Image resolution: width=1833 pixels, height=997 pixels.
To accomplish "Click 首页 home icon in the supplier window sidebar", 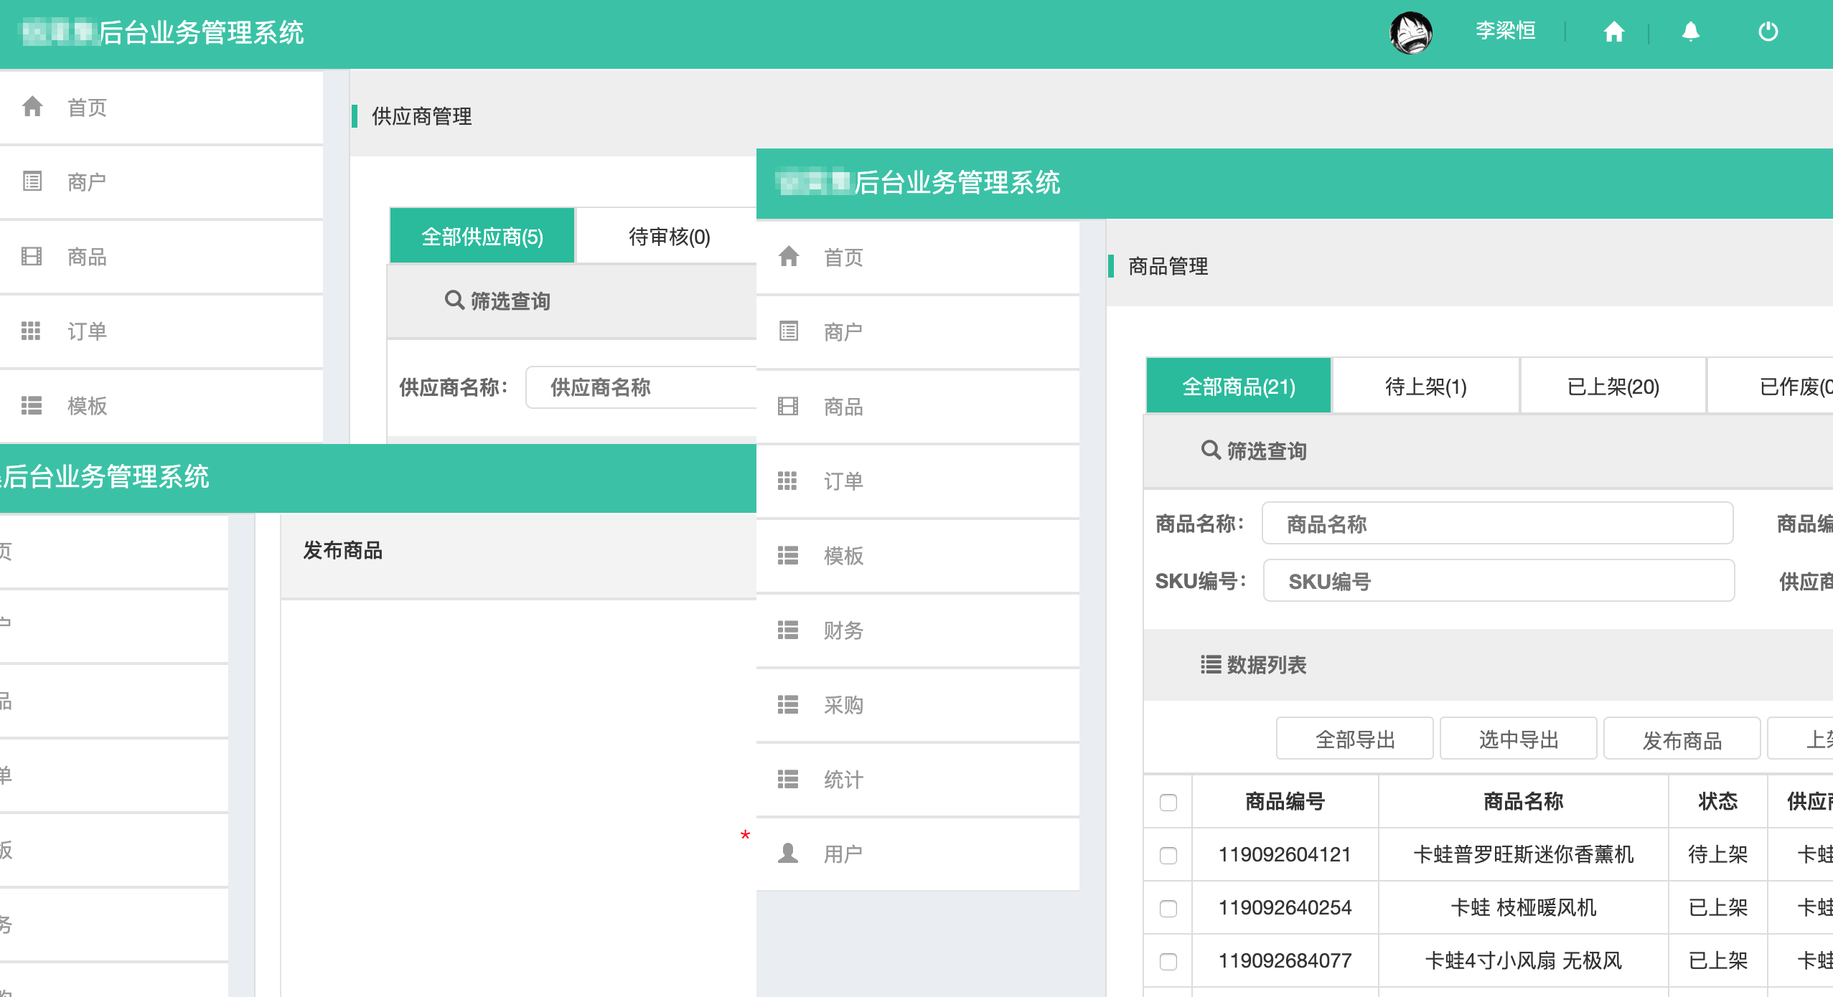I will (x=32, y=106).
